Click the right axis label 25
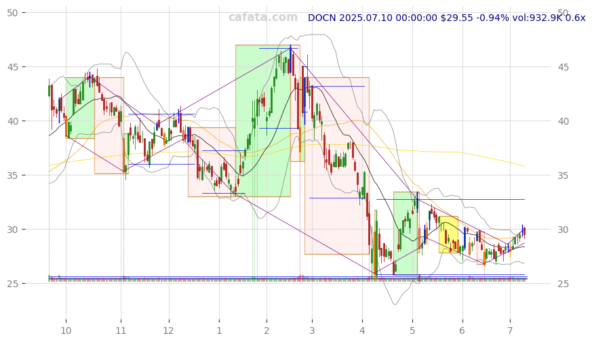The height and width of the screenshot is (342, 592). (563, 284)
